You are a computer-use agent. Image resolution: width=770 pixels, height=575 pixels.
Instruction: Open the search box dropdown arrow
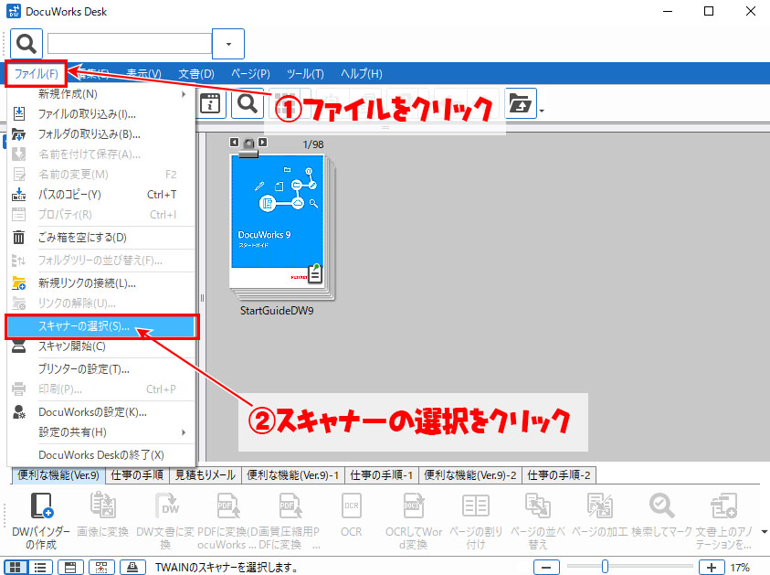pos(228,44)
